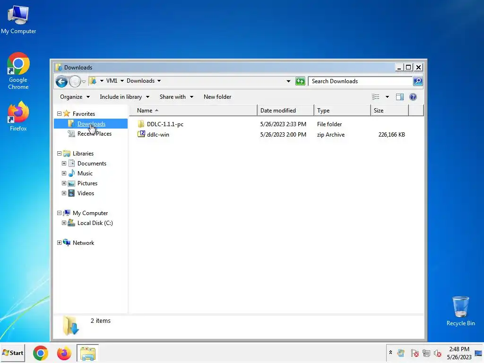Expand the Local Disk (C:) node
Image resolution: width=484 pixels, height=363 pixels.
point(64,223)
